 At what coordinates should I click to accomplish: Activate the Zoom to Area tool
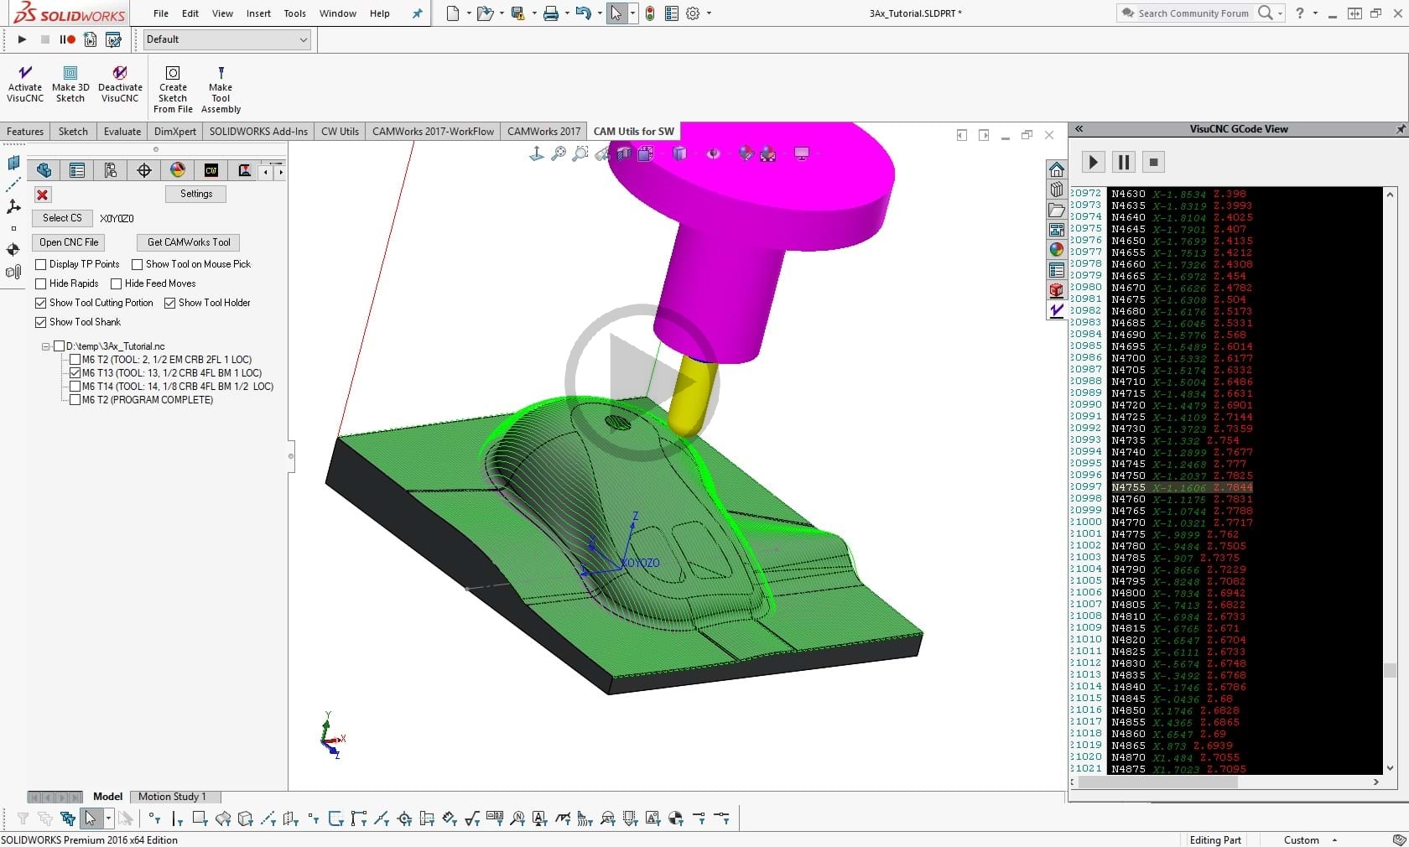tap(580, 153)
